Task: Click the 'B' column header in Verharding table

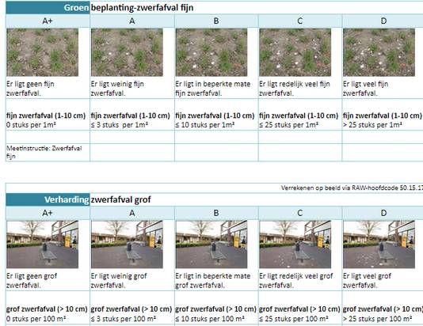Action: click(216, 213)
